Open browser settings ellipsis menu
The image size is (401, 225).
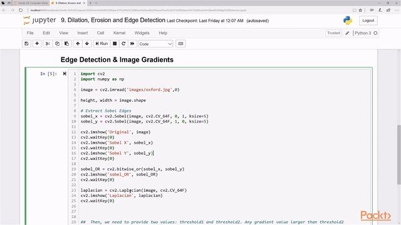(x=397, y=10)
